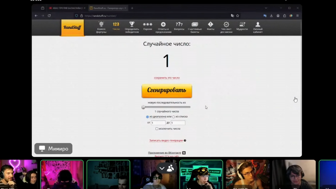This screenshot has height=189, width=336.
Task: Open the Личный кабинет menu item
Action: pyautogui.click(x=258, y=27)
